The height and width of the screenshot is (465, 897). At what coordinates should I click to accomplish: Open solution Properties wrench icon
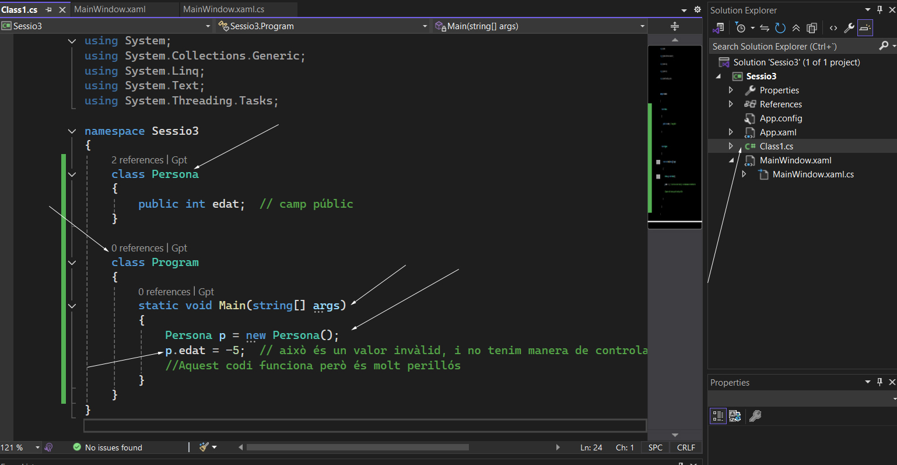849,28
